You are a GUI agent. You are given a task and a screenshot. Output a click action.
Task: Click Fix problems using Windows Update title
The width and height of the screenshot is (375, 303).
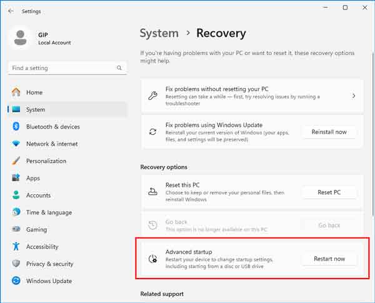pyautogui.click(x=214, y=125)
